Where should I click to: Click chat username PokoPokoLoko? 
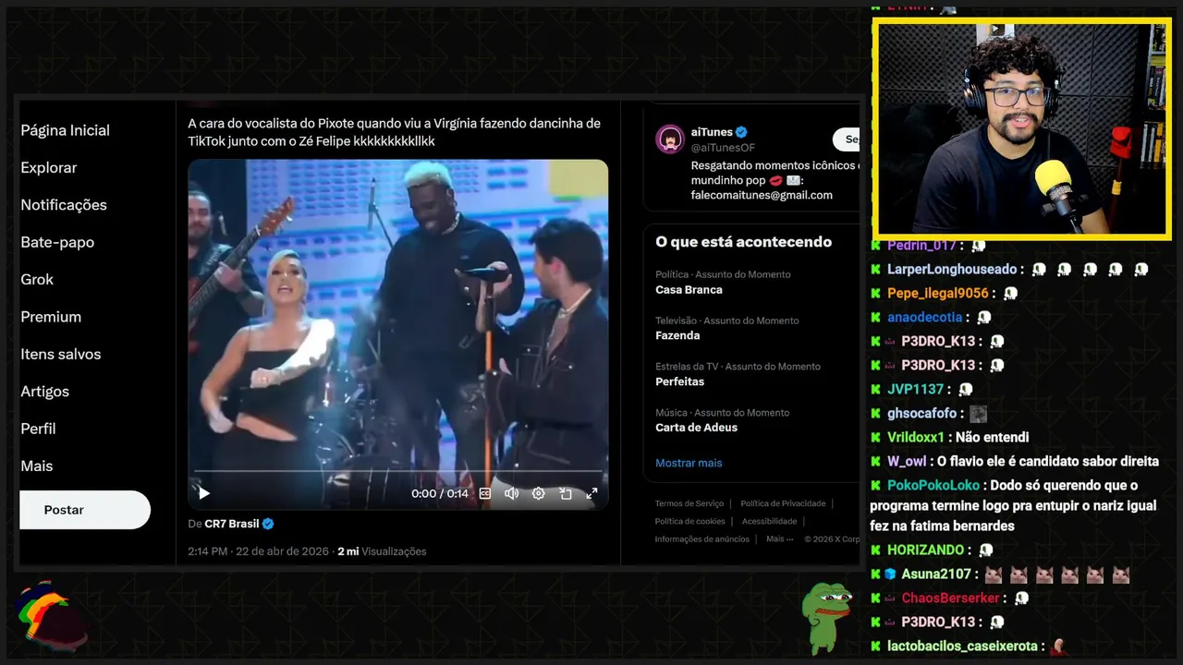click(933, 485)
